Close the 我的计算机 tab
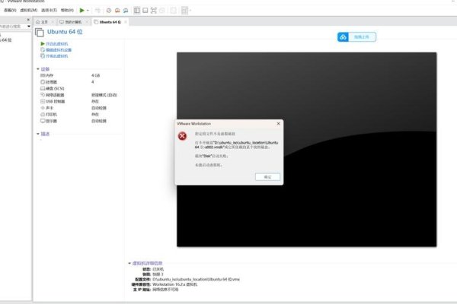 click(x=87, y=22)
